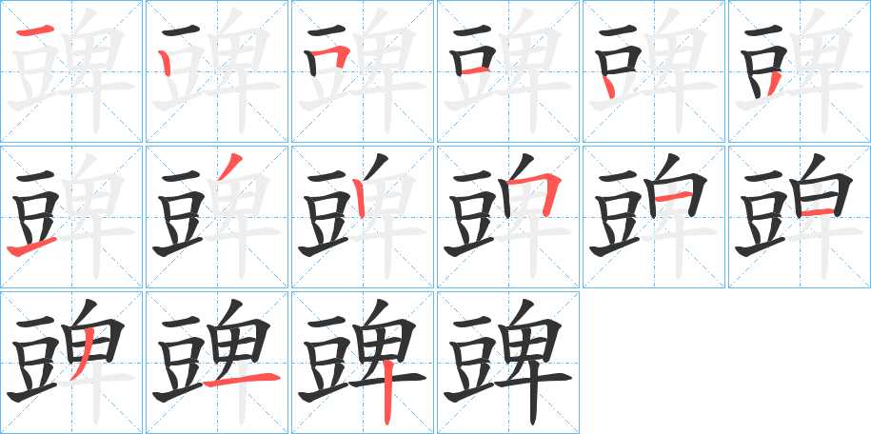The image size is (871, 434).
Task: Choose the step with red left vertical of 白
Action: pyautogui.click(x=362, y=217)
